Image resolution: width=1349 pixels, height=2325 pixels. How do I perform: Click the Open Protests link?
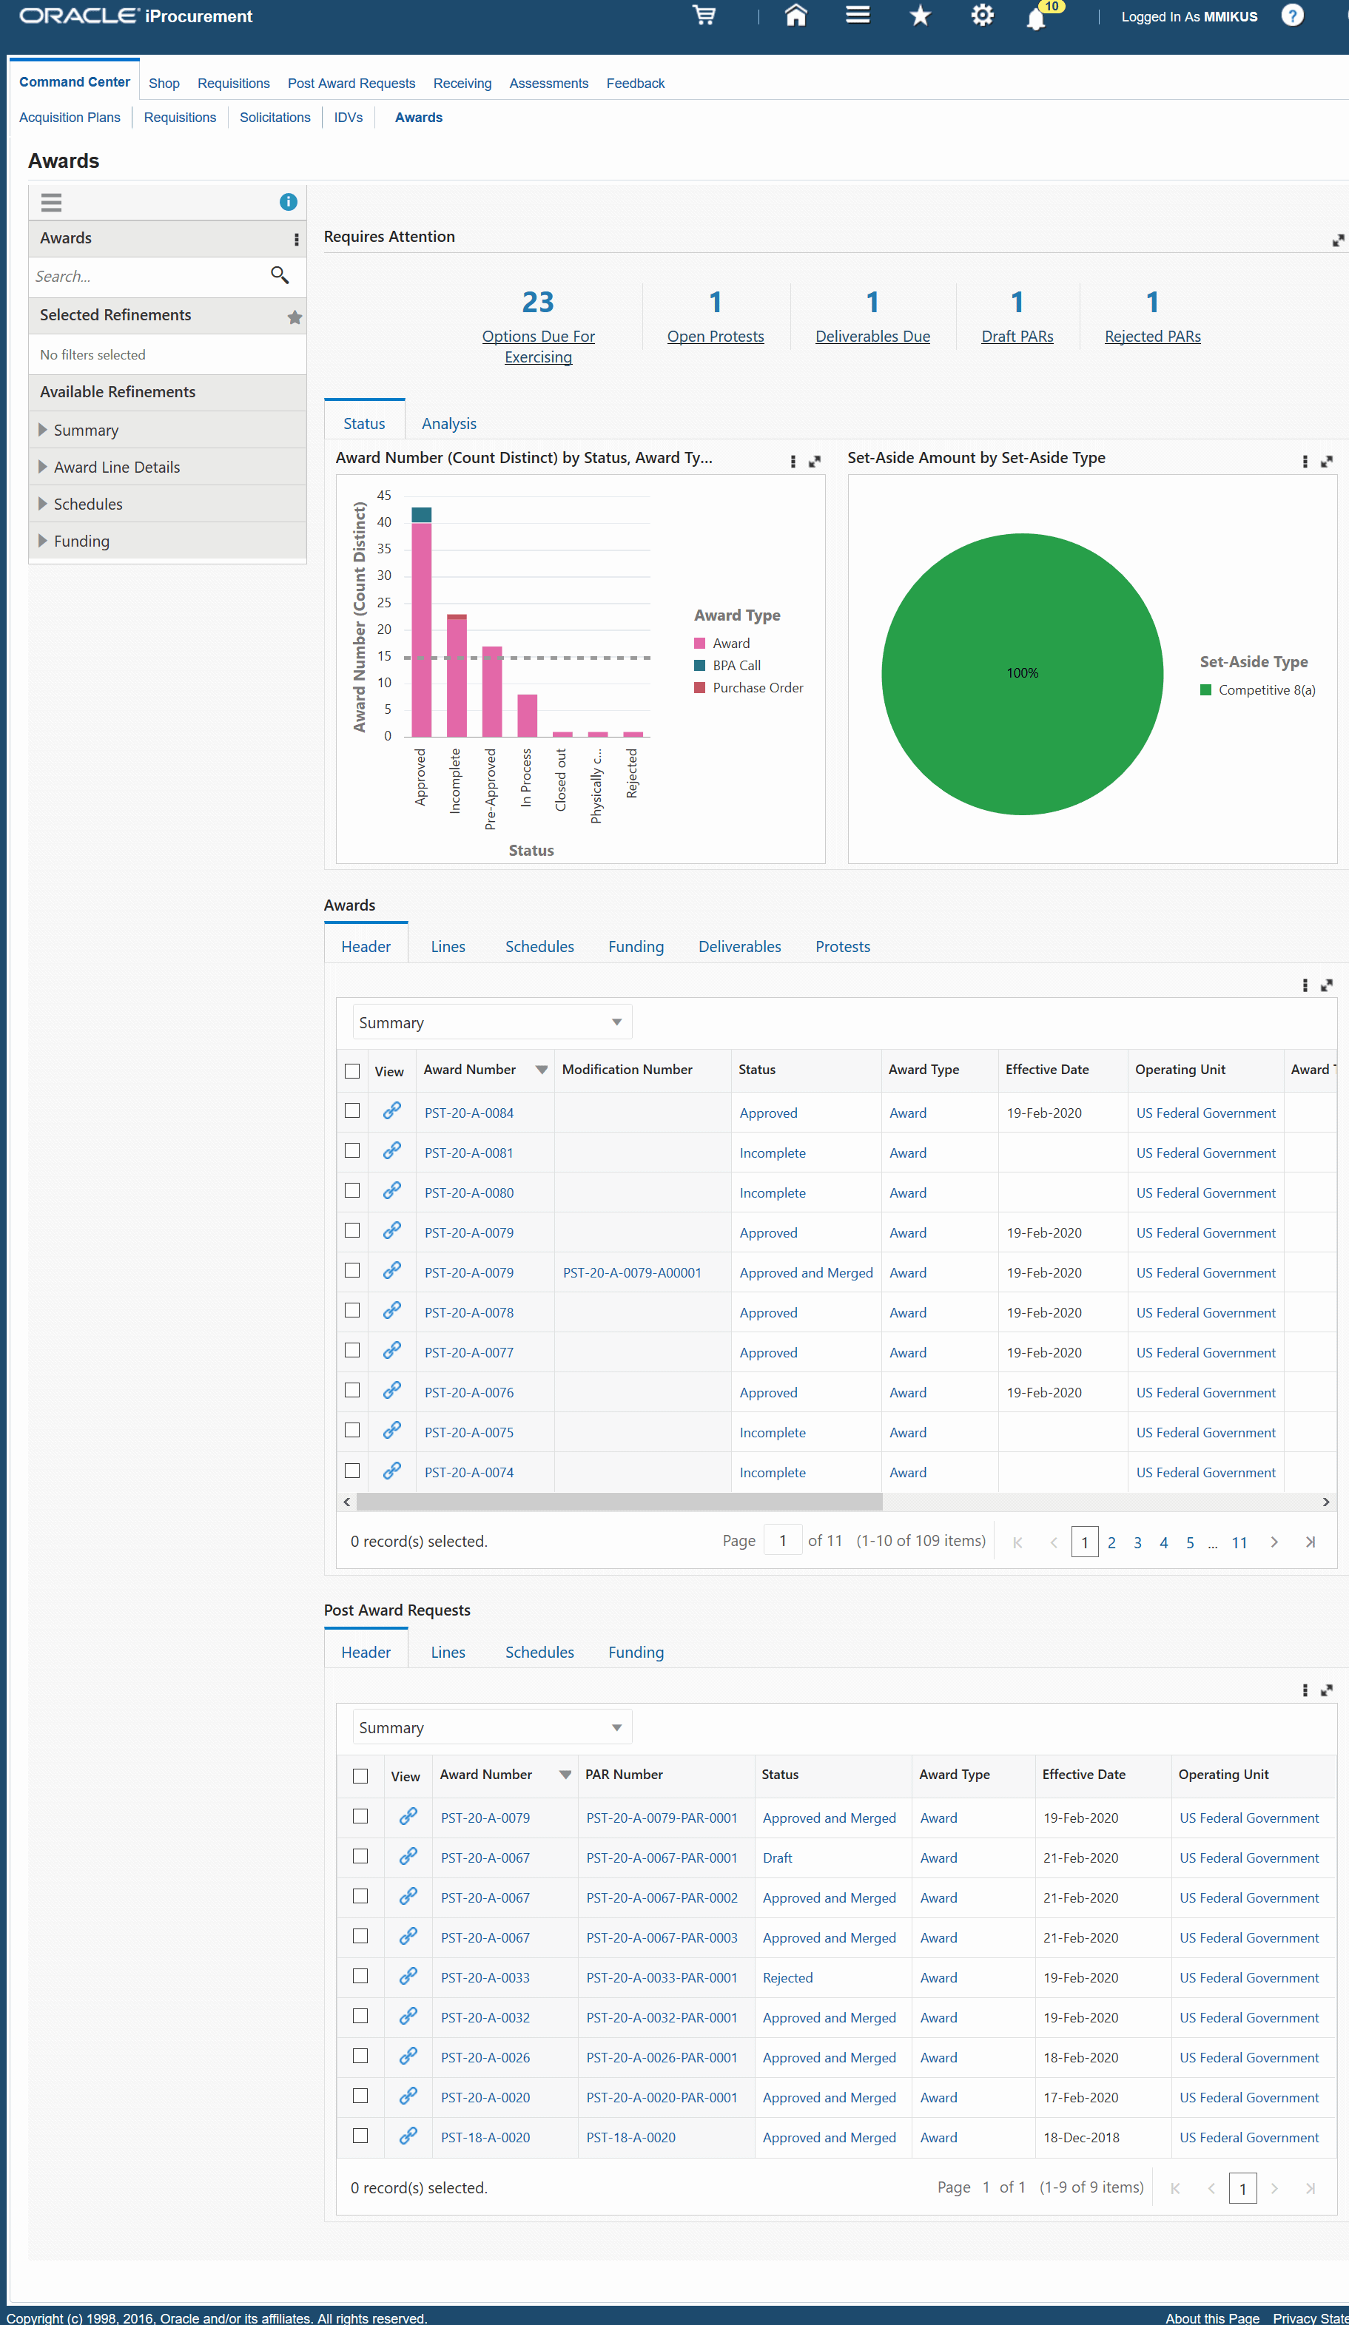click(x=715, y=337)
